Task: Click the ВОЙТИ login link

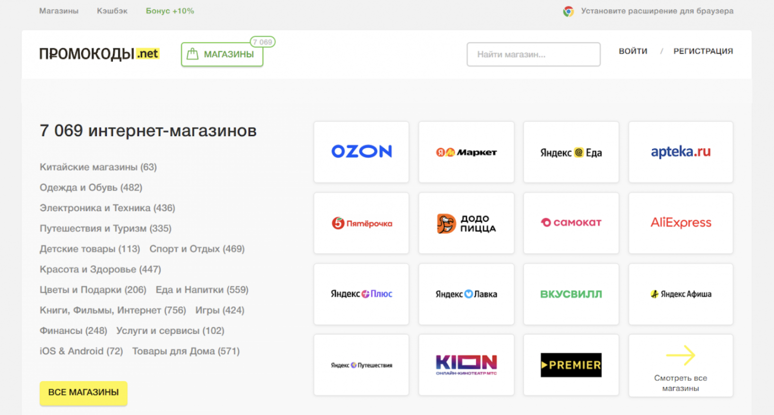Action: (x=633, y=51)
